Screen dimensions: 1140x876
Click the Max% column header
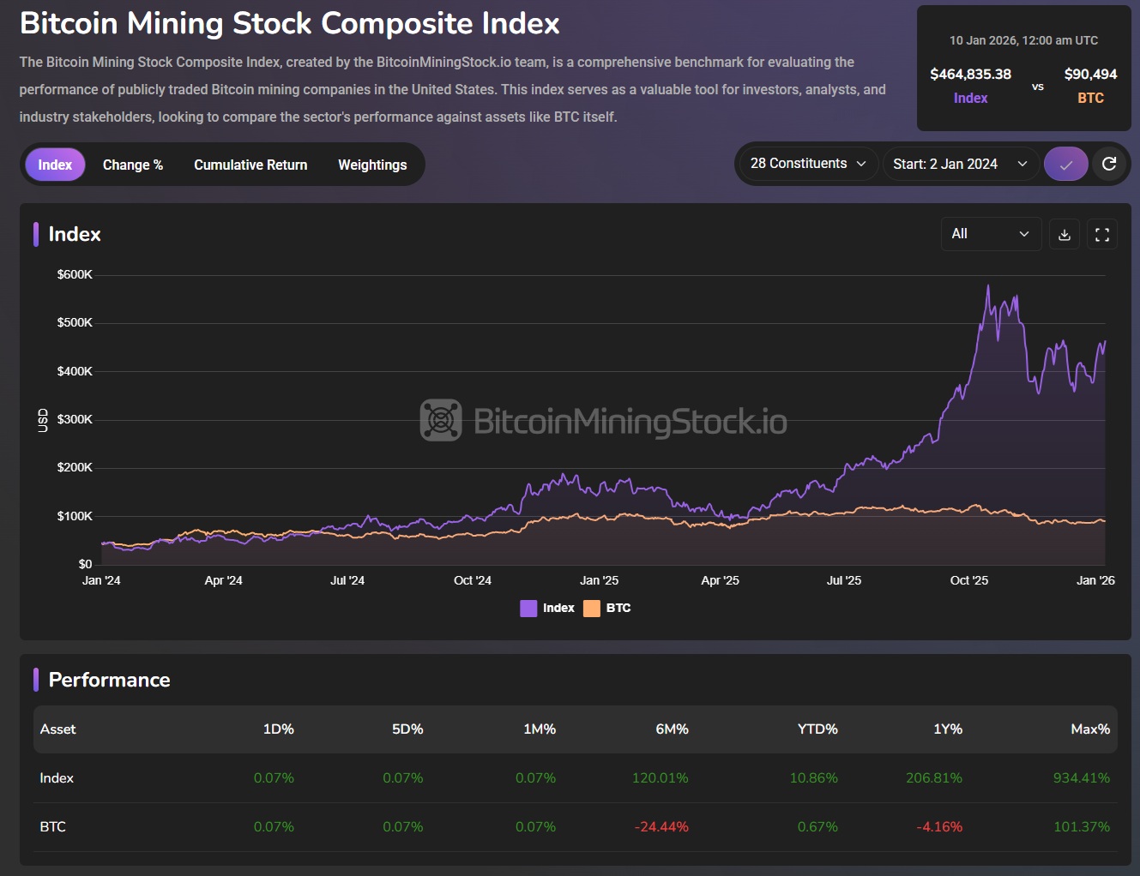[1089, 729]
